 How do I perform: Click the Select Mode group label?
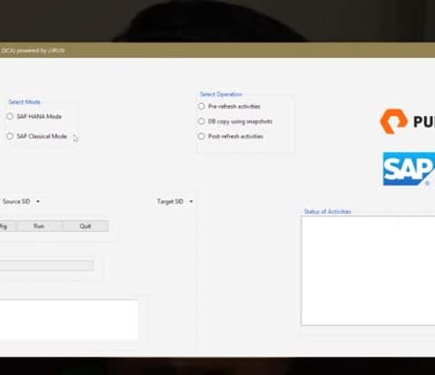(24, 102)
